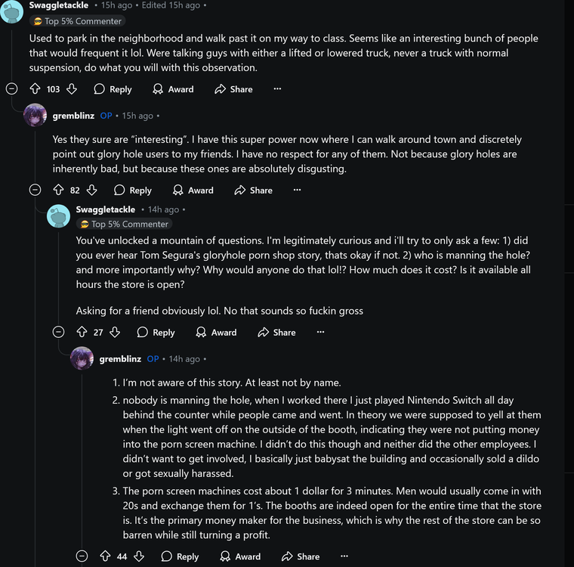
Task: Reply to the comment with 103 points
Action: pyautogui.click(x=113, y=89)
